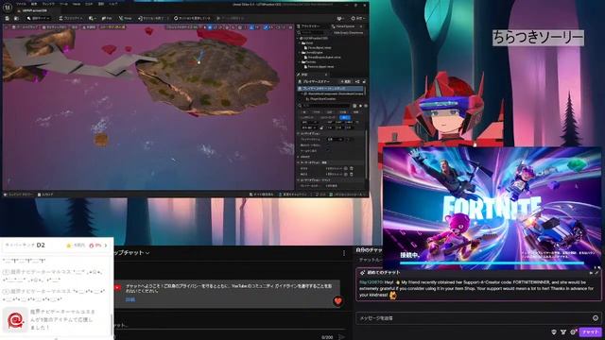Open emote picker in Twitch message field
The width and height of the screenshot is (605, 340).
(x=596, y=318)
